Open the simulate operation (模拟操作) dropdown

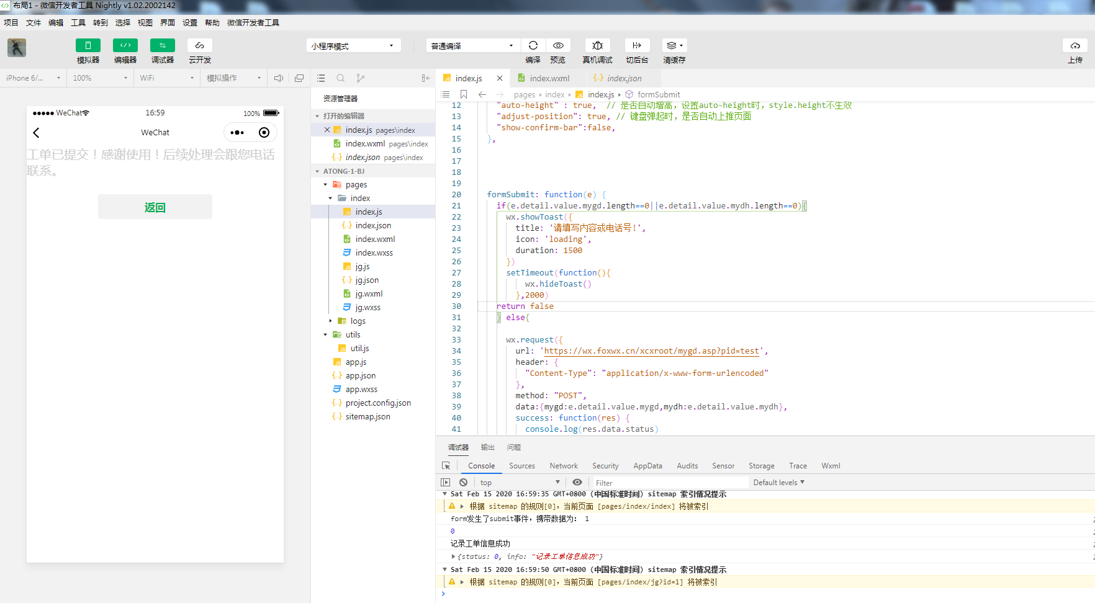[x=234, y=78]
